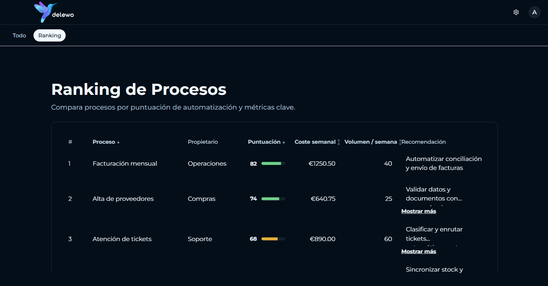This screenshot has width=548, height=286.
Task: Switch to the Todo tab
Action: [19, 35]
